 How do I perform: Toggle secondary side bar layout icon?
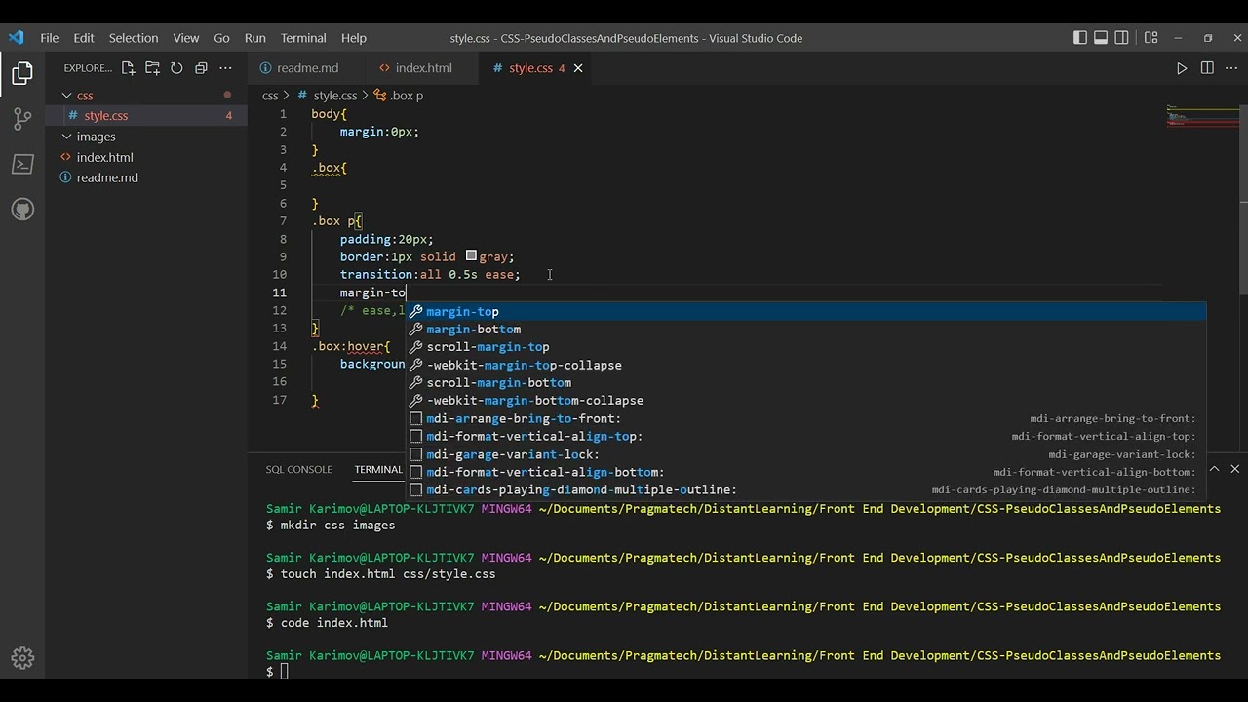click(x=1122, y=38)
